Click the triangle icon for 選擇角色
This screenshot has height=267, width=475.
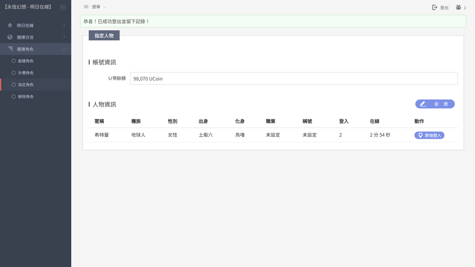click(x=10, y=49)
